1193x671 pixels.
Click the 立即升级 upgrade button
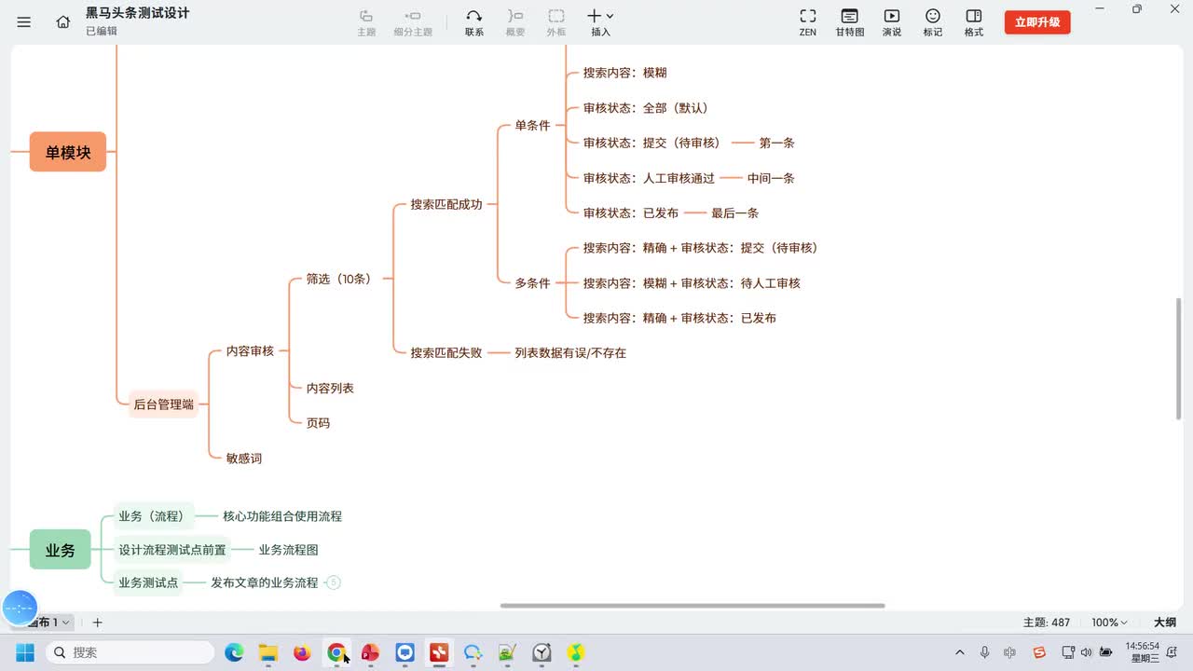pyautogui.click(x=1037, y=22)
